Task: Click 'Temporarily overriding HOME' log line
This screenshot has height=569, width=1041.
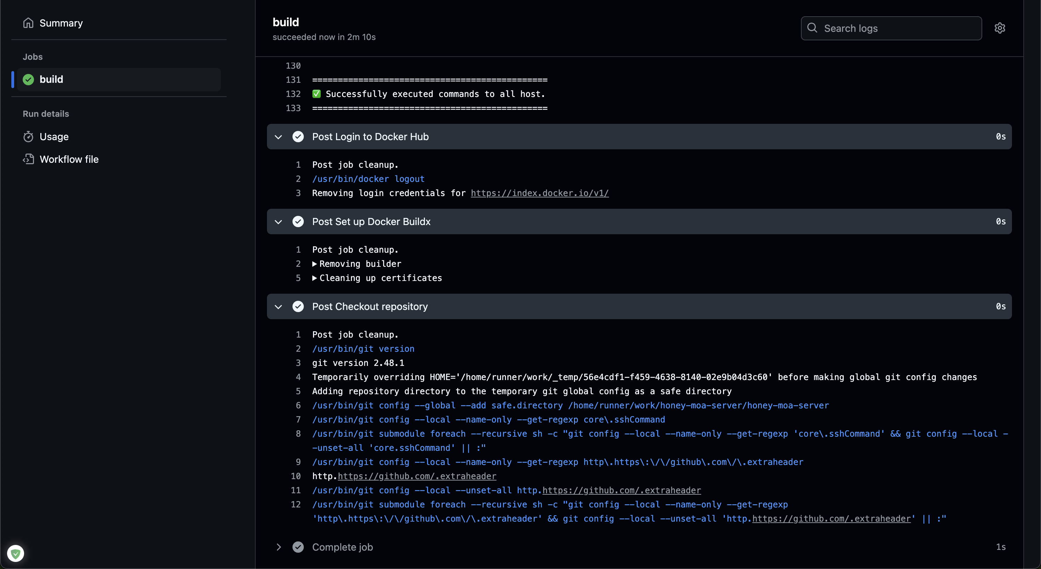Action: tap(644, 377)
